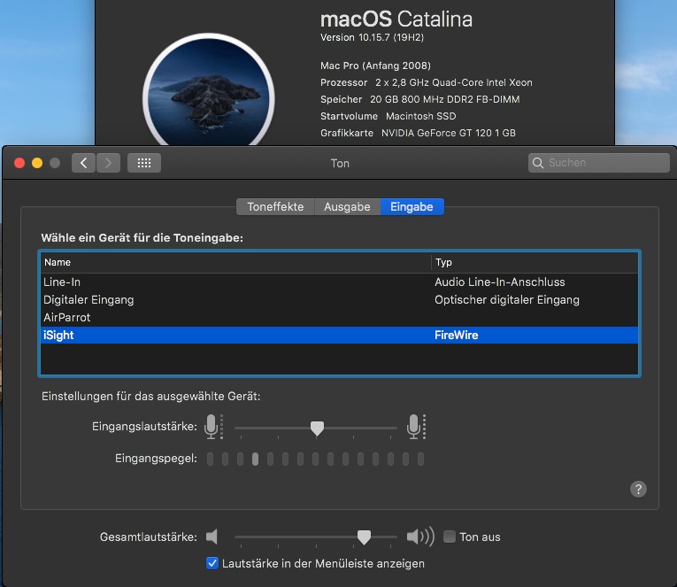Click the loud microphone icon by Eingangslautstärke

[x=416, y=427]
